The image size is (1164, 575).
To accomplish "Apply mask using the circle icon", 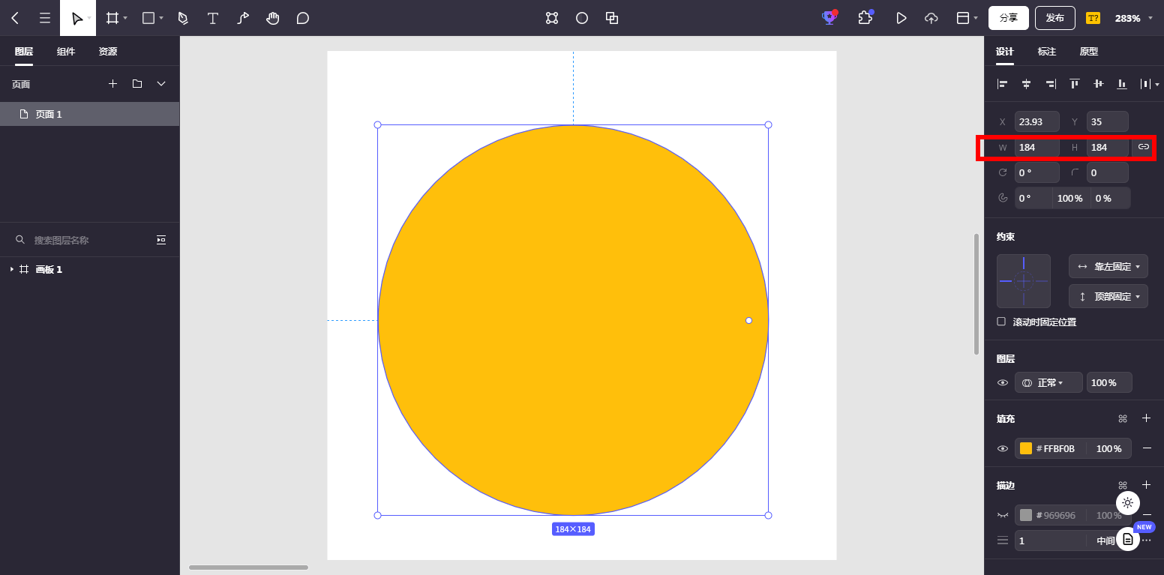I will tap(582, 18).
